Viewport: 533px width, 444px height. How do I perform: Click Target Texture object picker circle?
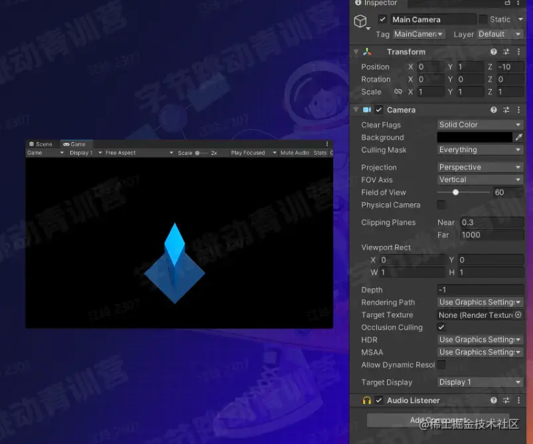(518, 315)
